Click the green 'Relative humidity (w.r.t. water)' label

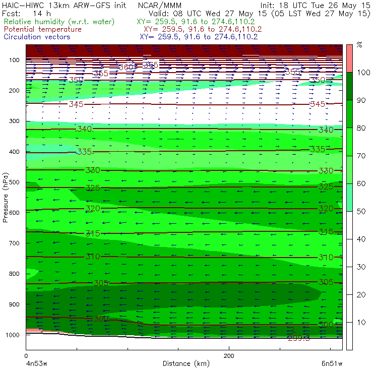point(59,22)
